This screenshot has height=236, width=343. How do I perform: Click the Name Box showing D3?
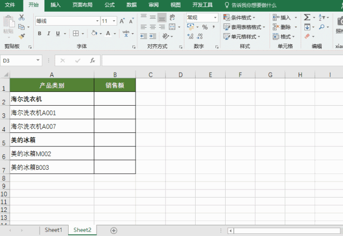[x=18, y=60]
